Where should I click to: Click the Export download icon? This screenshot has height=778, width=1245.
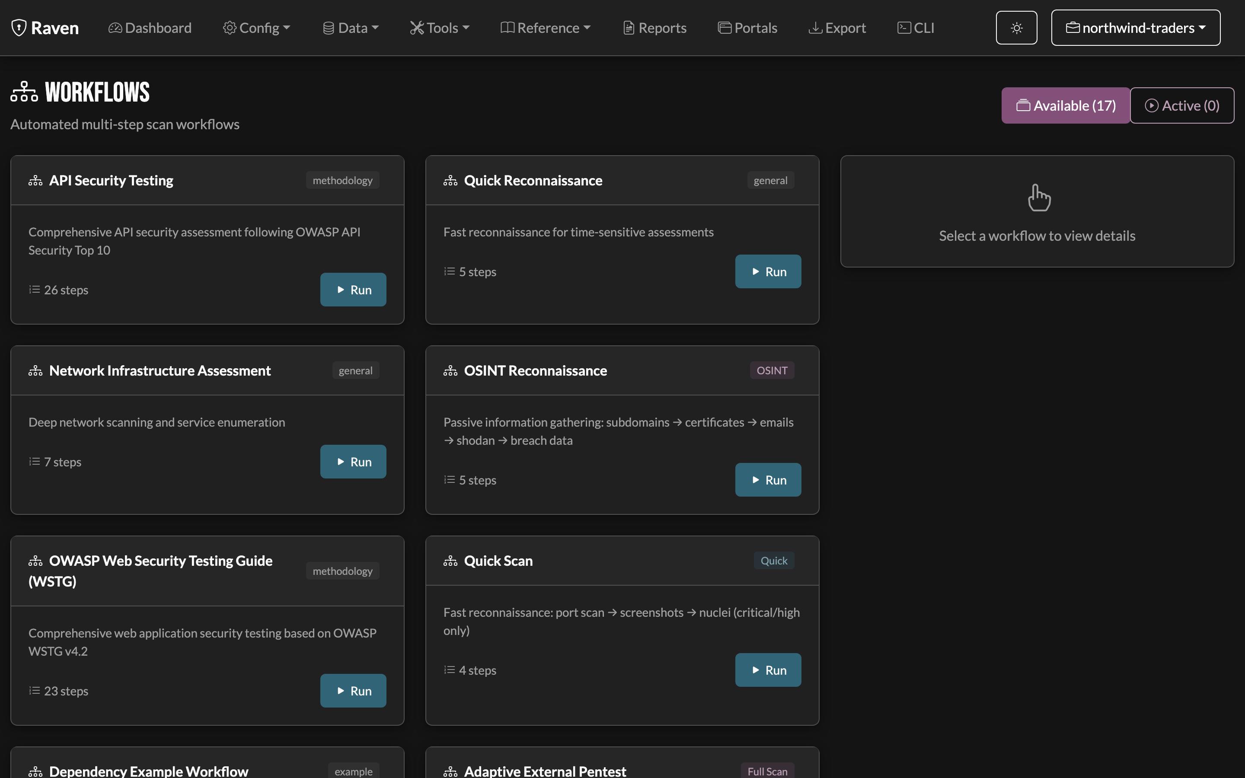tap(815, 28)
